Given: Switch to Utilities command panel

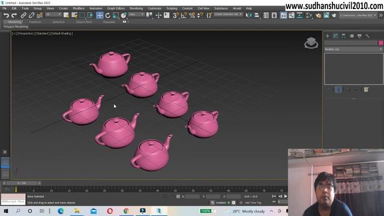Looking at the screenshot, I should [367, 36].
